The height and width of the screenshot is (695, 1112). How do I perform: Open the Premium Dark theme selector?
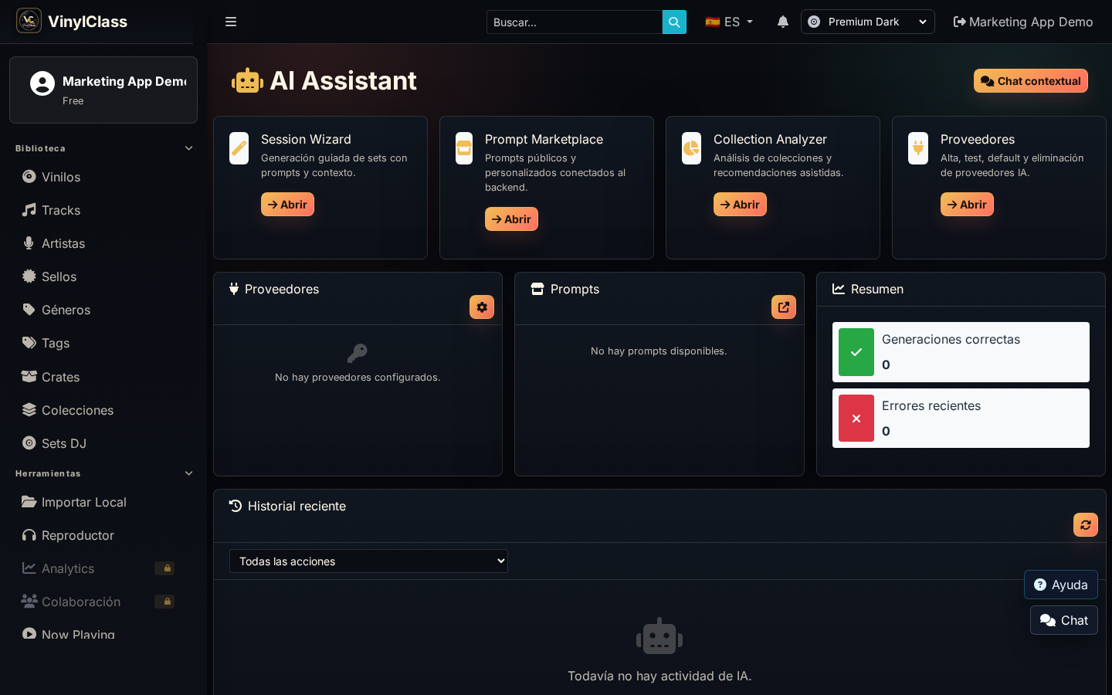[868, 22]
